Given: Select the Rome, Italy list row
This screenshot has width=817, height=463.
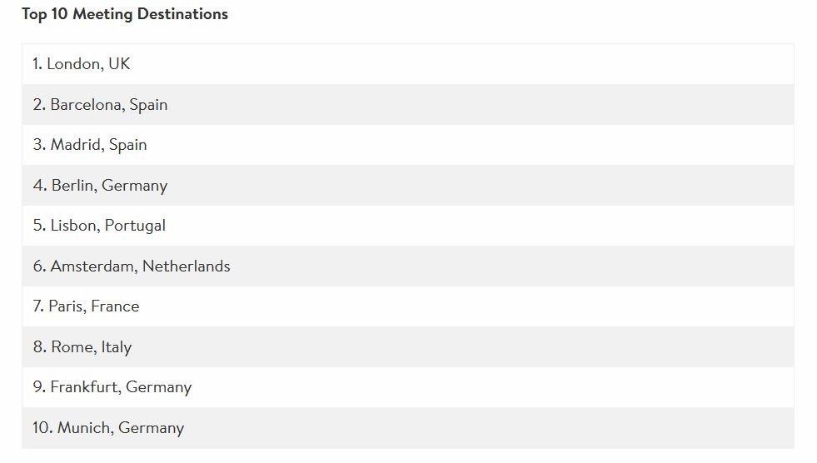Looking at the screenshot, I should click(408, 346).
